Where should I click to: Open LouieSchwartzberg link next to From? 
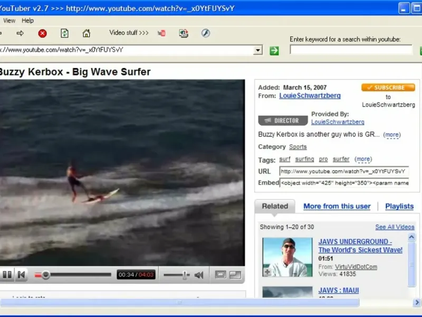(x=310, y=96)
